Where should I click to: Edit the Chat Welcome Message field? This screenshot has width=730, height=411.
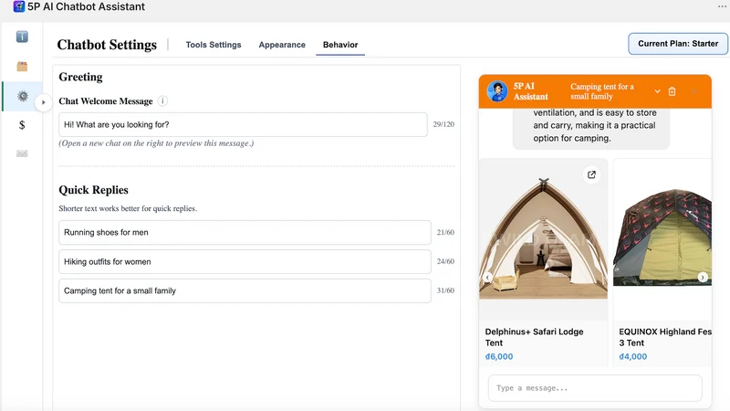point(243,124)
